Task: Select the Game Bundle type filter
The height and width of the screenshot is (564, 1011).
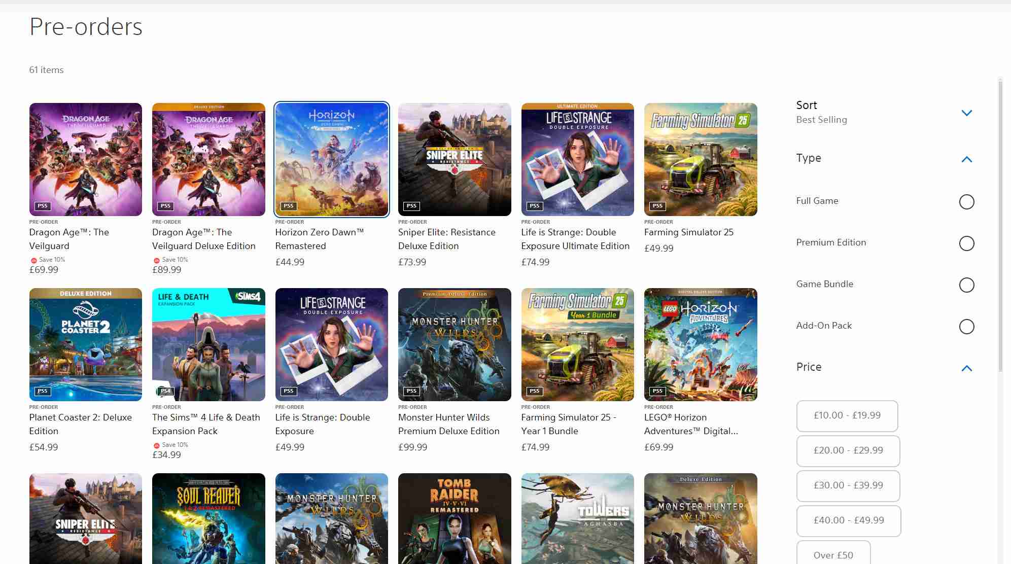Action: (x=966, y=285)
